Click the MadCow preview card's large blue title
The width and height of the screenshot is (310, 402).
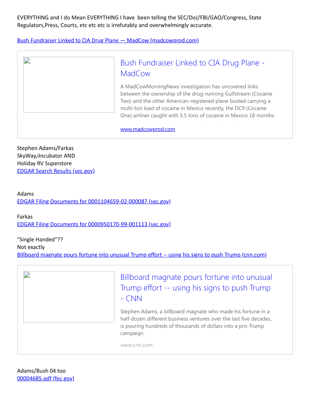click(192, 68)
